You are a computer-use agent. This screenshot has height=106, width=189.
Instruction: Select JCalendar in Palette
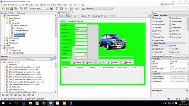point(158,18)
